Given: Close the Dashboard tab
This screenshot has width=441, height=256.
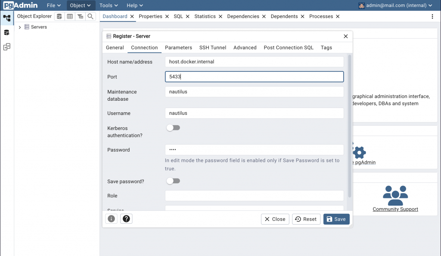Looking at the screenshot, I should 132,17.
